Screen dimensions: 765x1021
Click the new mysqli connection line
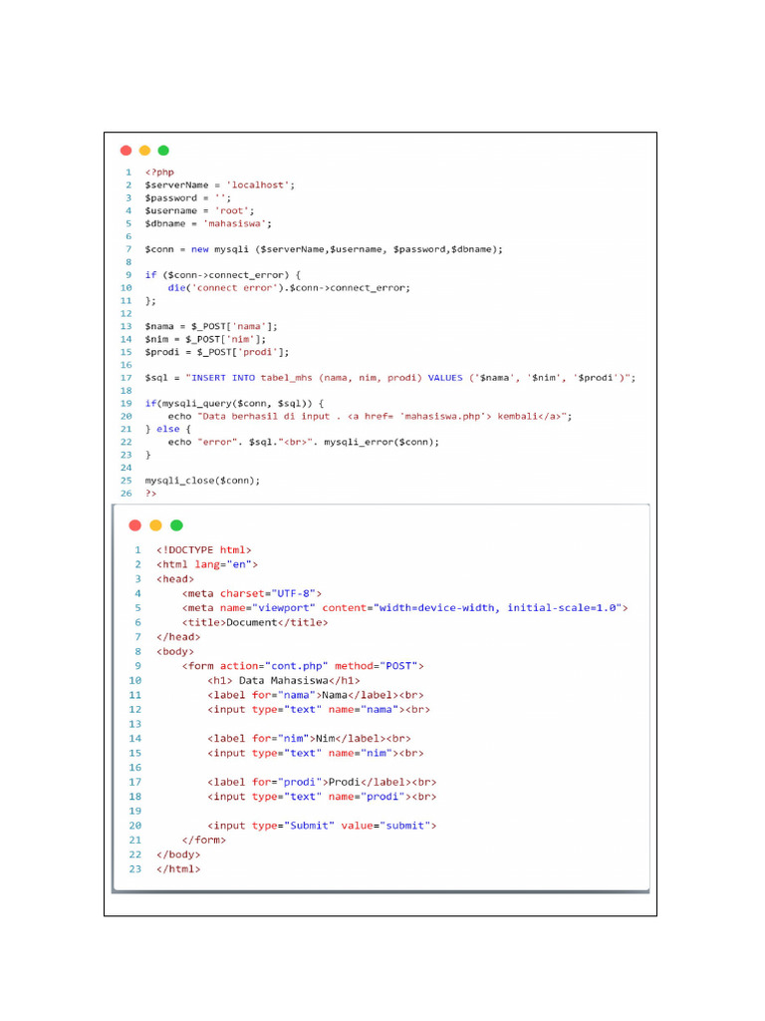pos(324,249)
